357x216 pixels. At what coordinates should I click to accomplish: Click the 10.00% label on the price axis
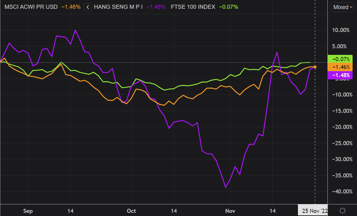coord(340,30)
